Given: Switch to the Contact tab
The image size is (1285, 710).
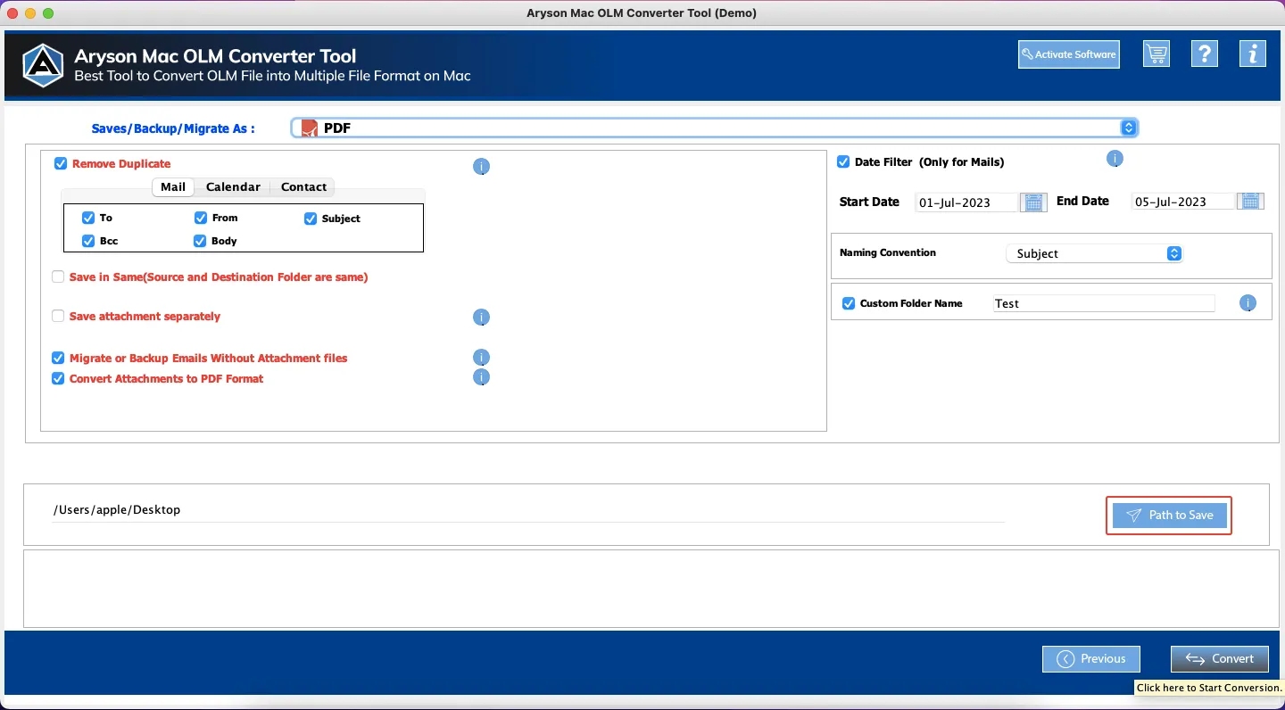Looking at the screenshot, I should 303,187.
